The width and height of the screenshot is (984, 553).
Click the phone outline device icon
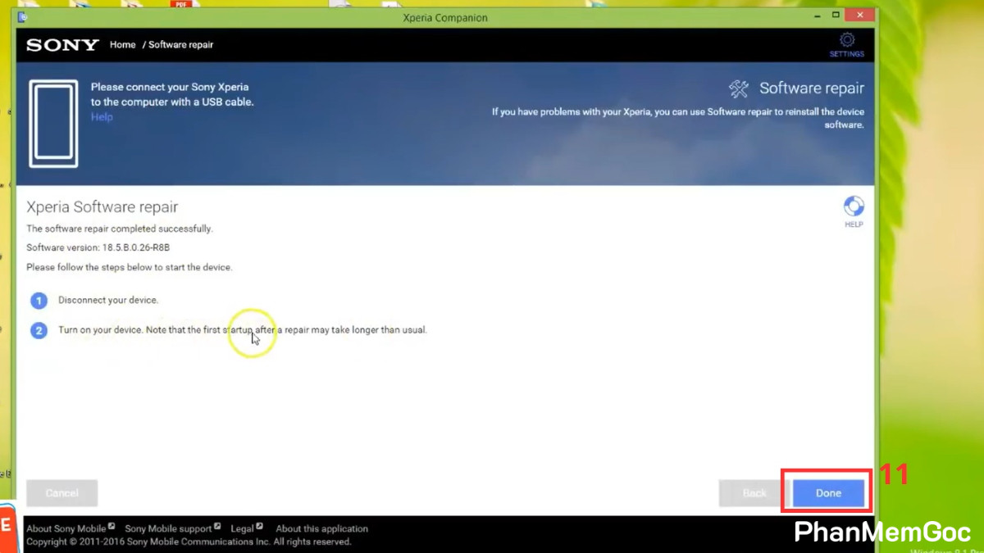[53, 124]
